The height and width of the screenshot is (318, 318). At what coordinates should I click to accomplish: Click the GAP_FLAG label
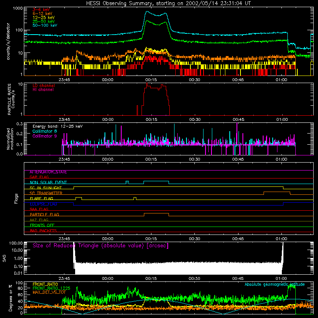(x=39, y=177)
